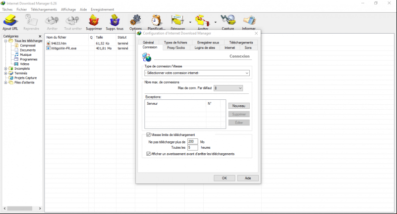Image resolution: width=397 pixels, height=214 pixels.
Task: Click the Terminés folder icon
Action: (11, 73)
